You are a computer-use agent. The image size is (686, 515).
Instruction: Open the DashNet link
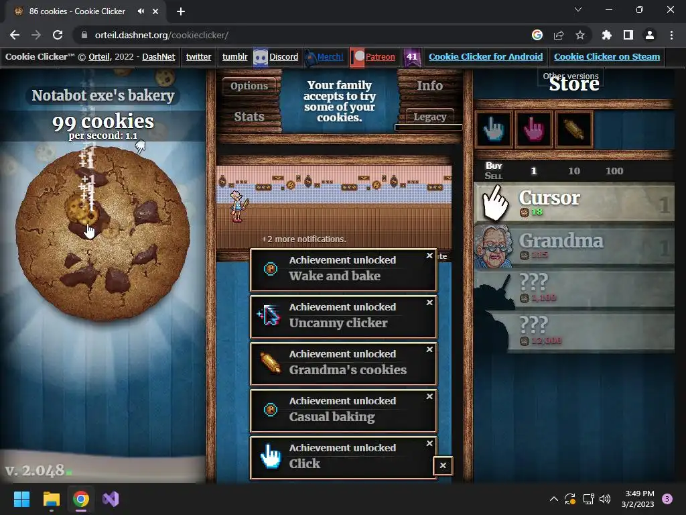coord(158,56)
